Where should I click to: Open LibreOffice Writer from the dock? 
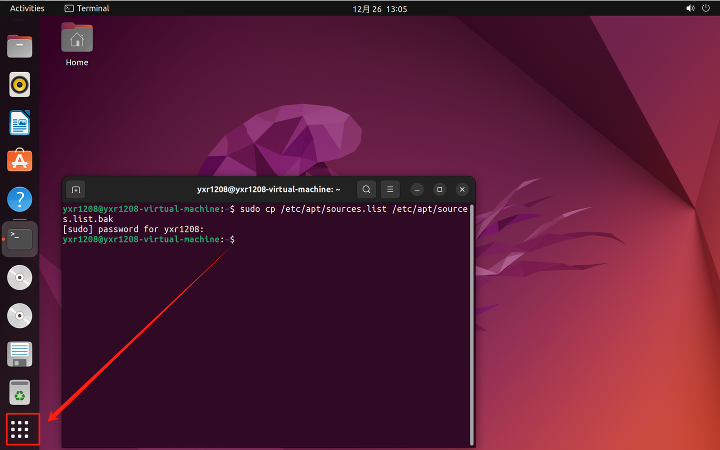pos(19,123)
